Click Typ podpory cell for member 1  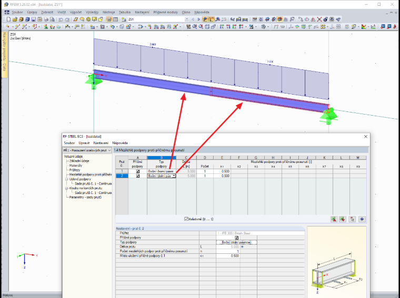[x=162, y=171]
